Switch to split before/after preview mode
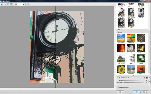 (11, 4)
